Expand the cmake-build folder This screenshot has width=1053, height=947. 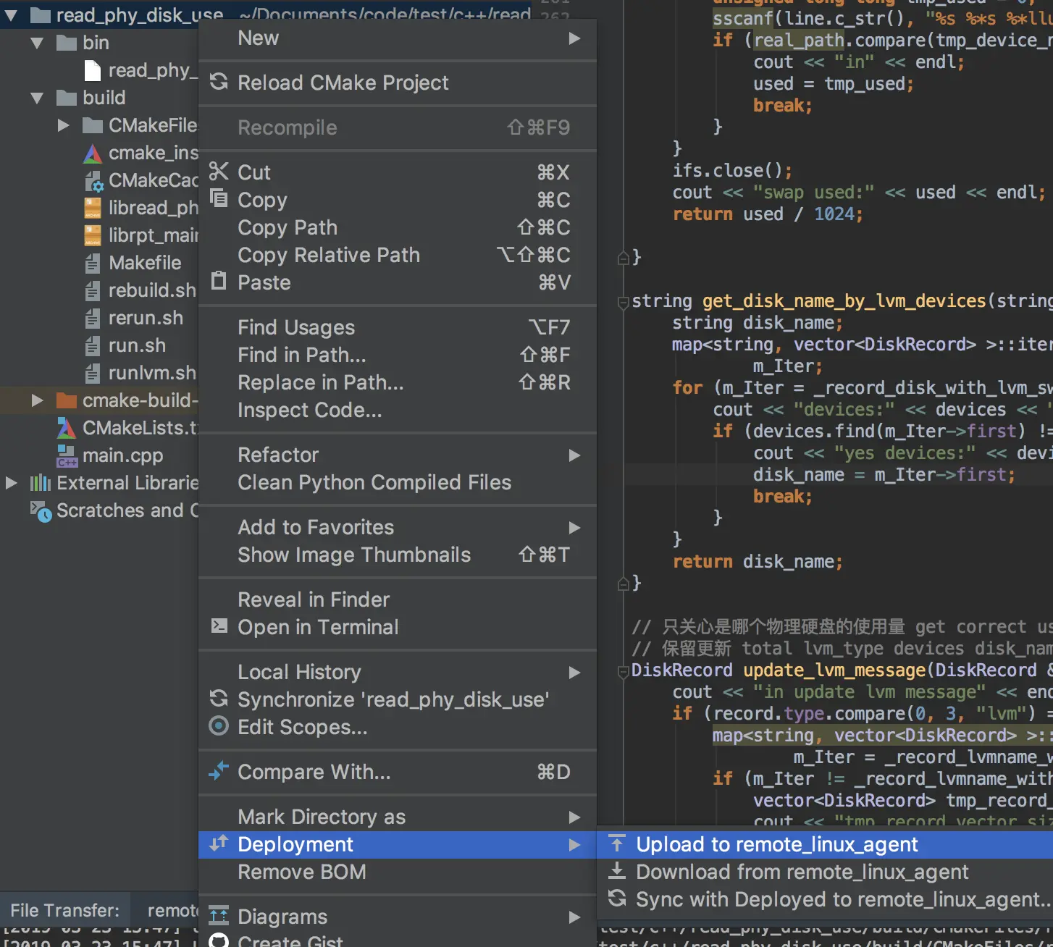pos(37,400)
